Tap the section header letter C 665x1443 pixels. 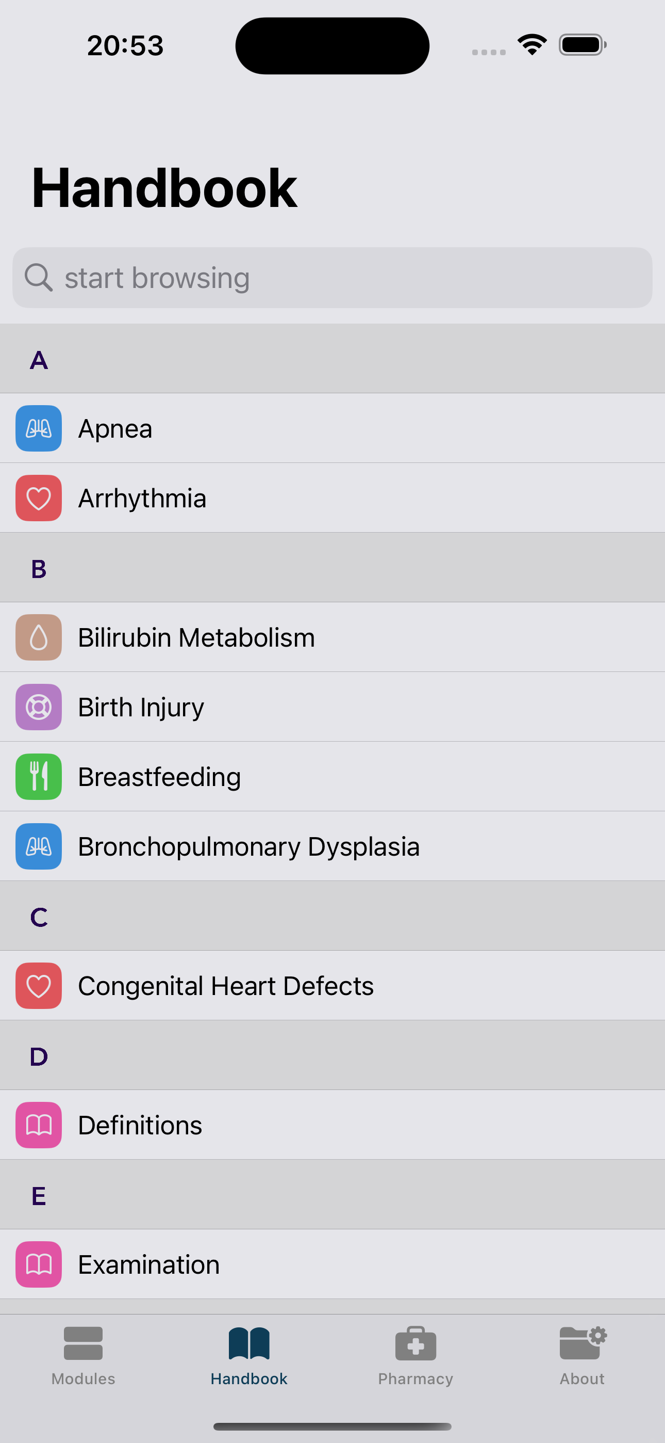coord(39,917)
